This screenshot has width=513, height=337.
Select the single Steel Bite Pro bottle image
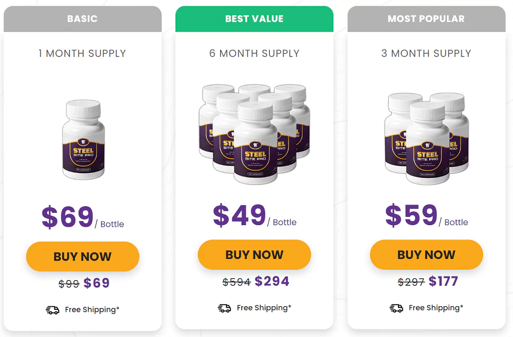84,140
